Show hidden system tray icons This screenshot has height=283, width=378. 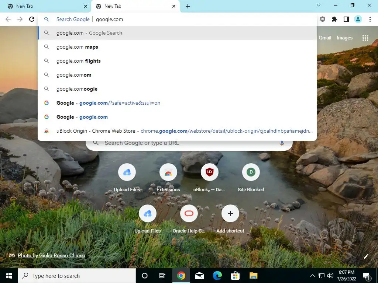[x=312, y=276]
